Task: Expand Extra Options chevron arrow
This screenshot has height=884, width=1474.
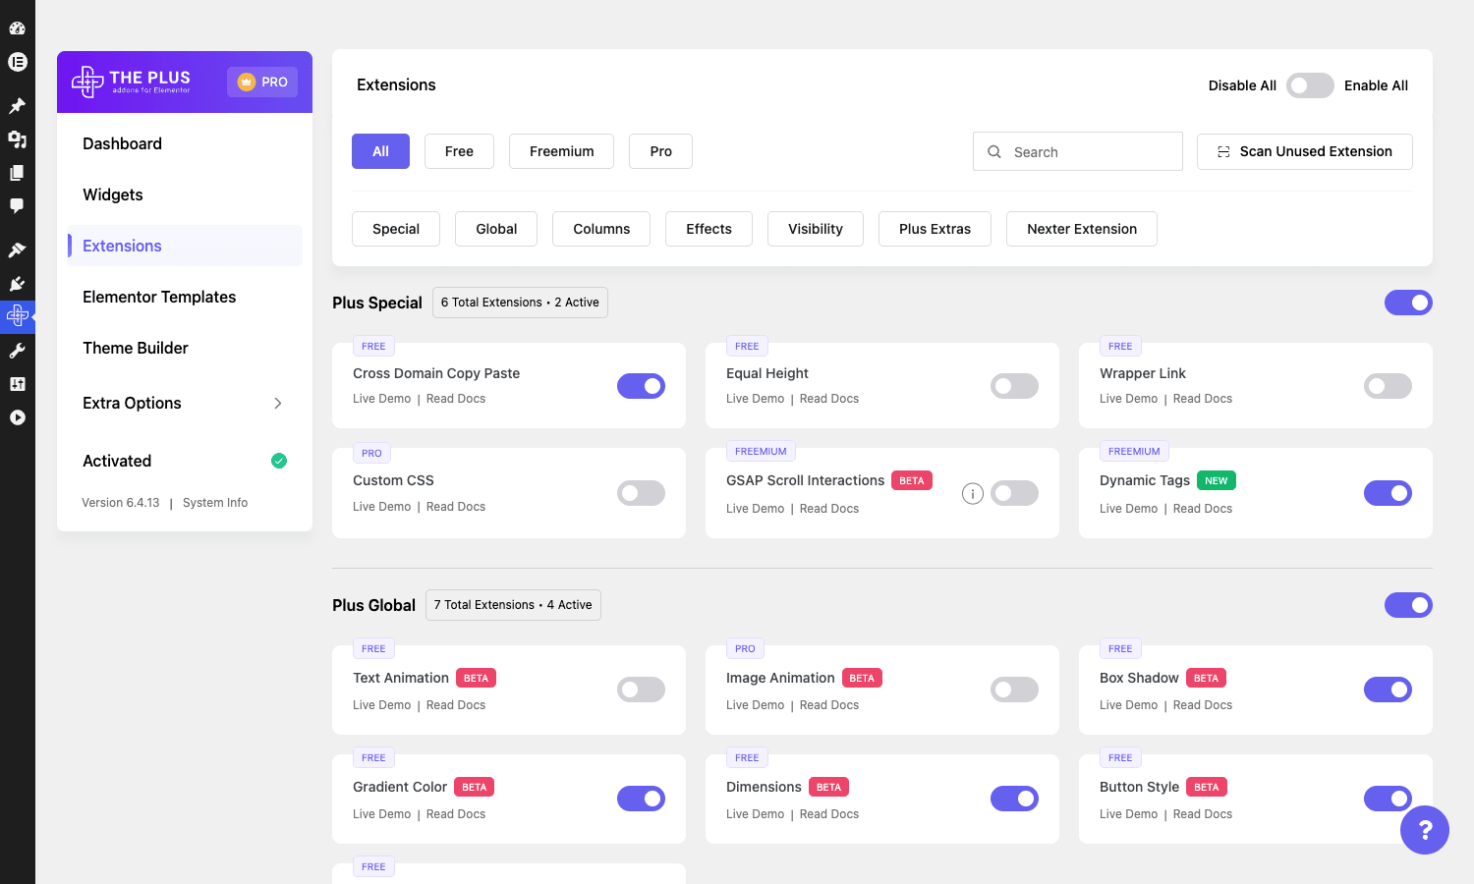Action: (278, 403)
